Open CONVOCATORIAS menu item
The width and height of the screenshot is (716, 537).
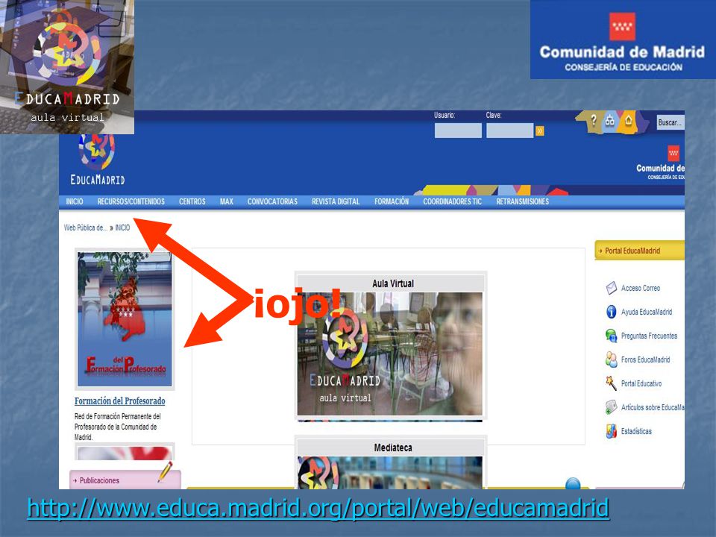[273, 201]
